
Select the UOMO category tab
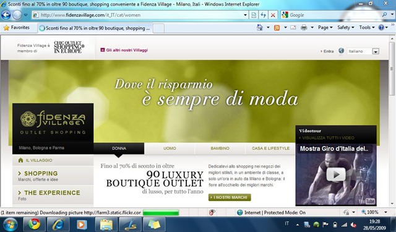coord(170,148)
